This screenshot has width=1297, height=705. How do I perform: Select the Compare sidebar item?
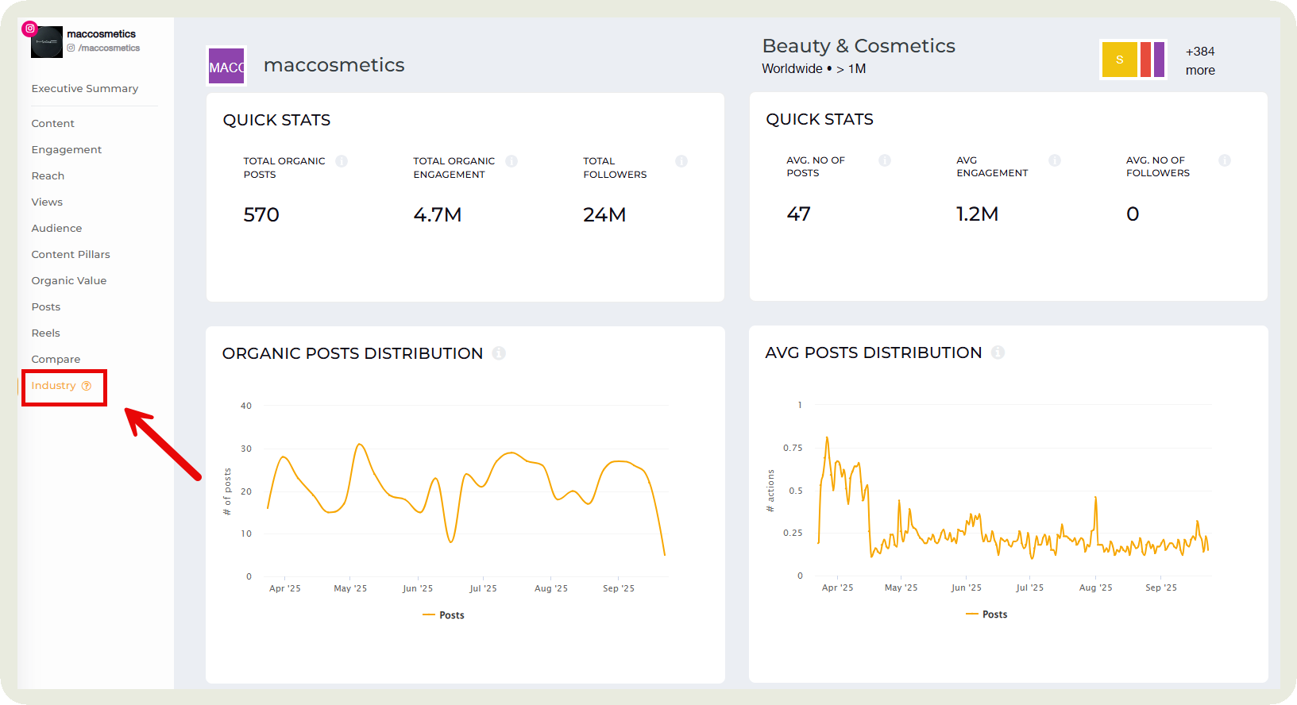click(56, 360)
